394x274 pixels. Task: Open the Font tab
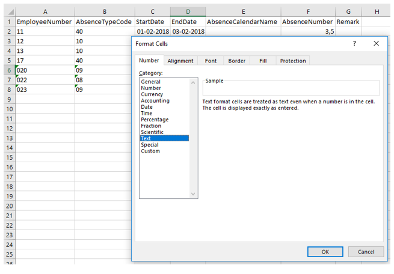pos(211,61)
